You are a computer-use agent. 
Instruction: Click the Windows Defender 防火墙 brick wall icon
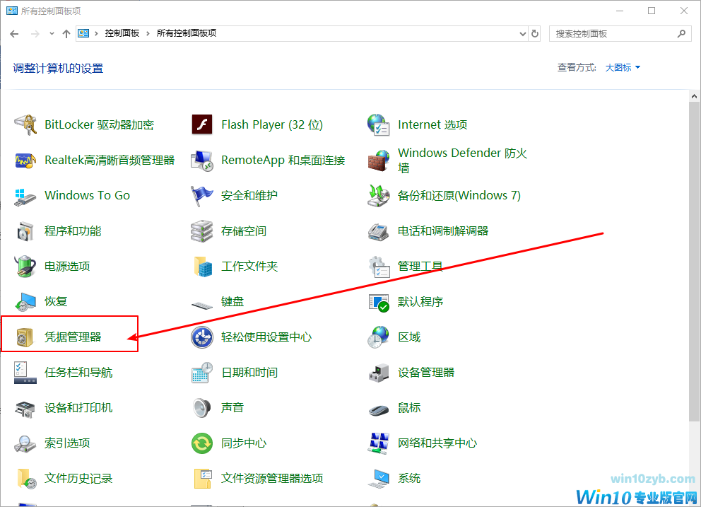(379, 161)
